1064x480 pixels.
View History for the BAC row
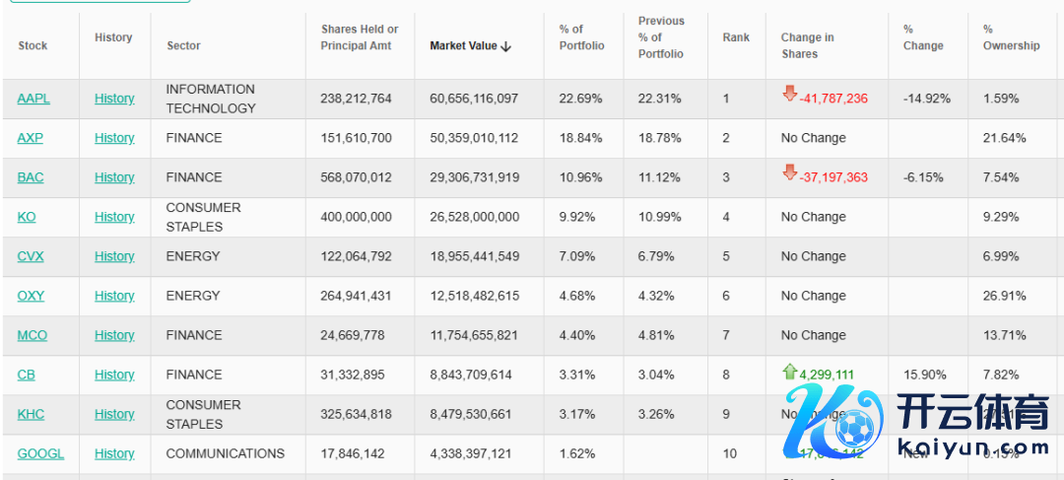coord(114,177)
